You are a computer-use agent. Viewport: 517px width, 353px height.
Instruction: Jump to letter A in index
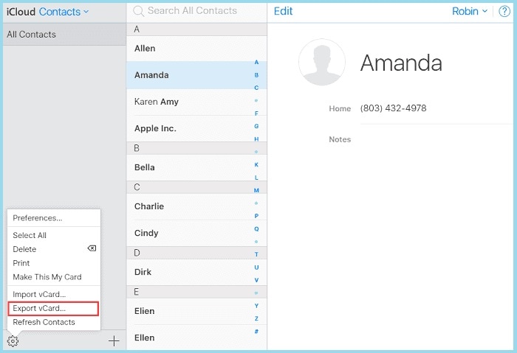pos(256,62)
